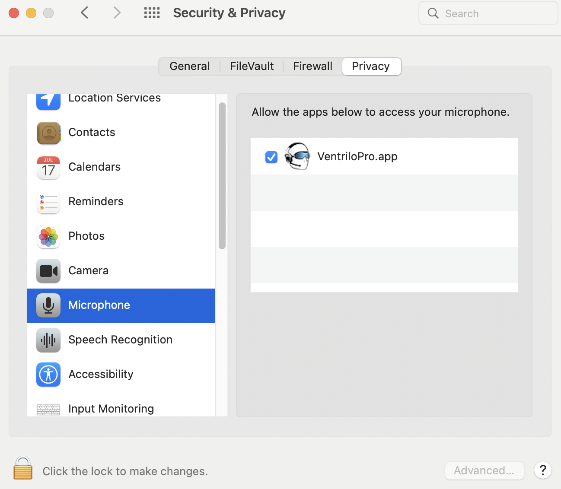561x489 pixels.
Task: Go forward with the right chevron
Action: point(117,13)
